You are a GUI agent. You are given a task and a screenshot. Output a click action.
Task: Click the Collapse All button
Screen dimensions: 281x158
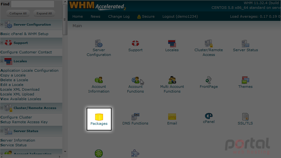click(x=18, y=14)
